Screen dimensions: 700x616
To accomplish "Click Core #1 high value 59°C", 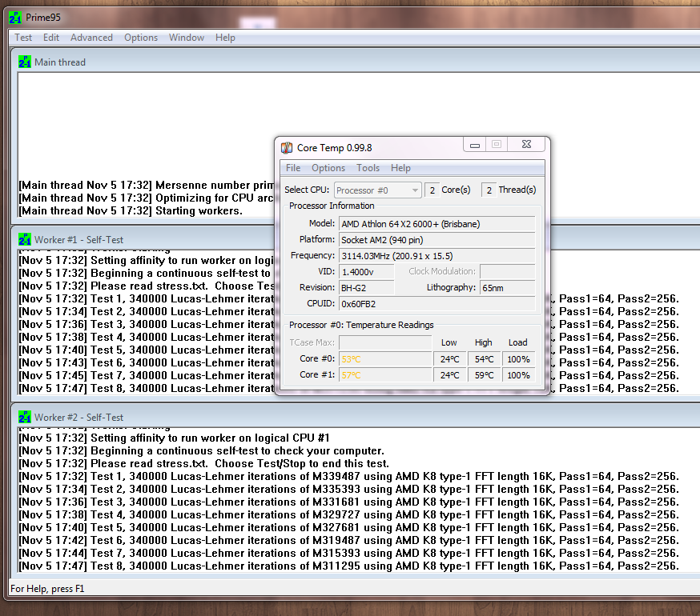I will tap(484, 375).
